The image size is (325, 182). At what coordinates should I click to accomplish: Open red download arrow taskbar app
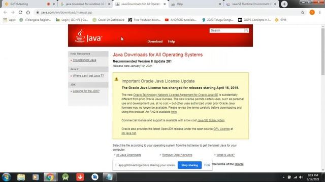(x=80, y=177)
